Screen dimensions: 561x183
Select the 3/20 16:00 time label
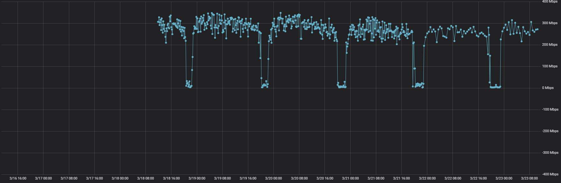[x=325, y=178]
